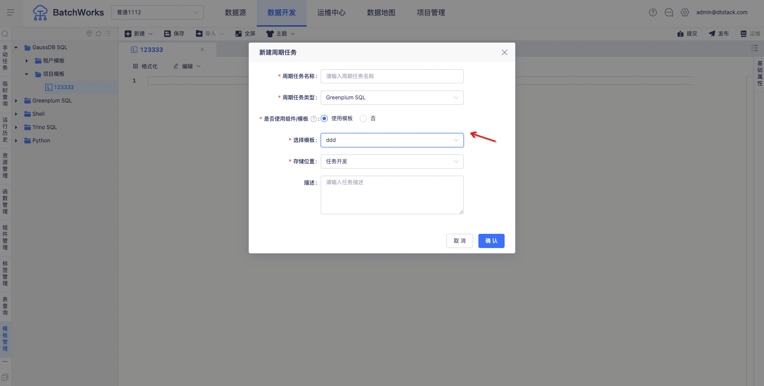Screen dimensions: 764x386
Task: Open 手动任务 sidebar section
Action: click(5, 58)
